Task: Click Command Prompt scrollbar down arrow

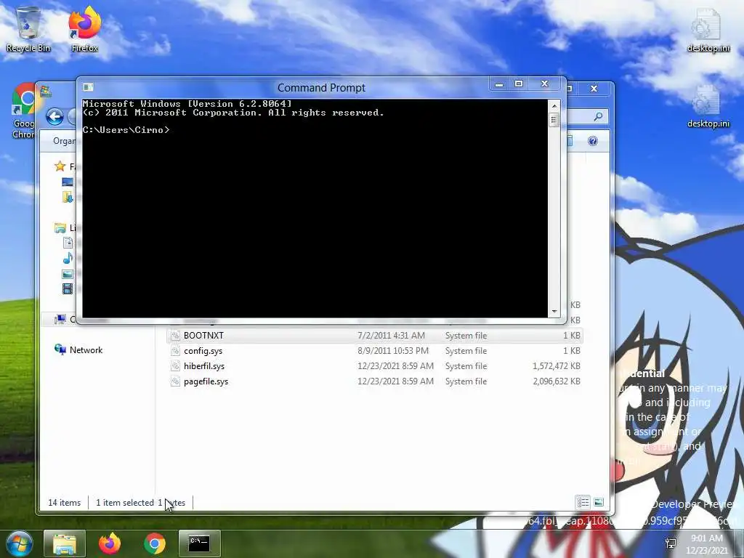Action: pyautogui.click(x=554, y=312)
